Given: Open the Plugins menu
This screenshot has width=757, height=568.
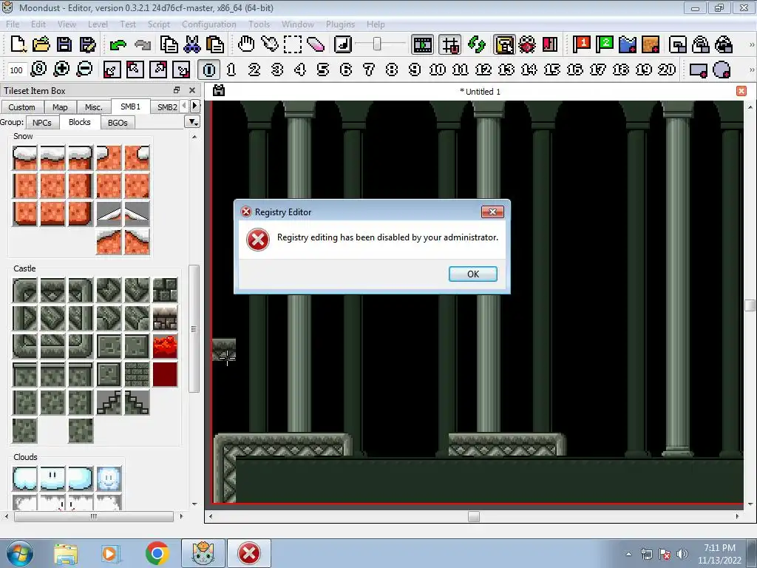Looking at the screenshot, I should [x=340, y=24].
